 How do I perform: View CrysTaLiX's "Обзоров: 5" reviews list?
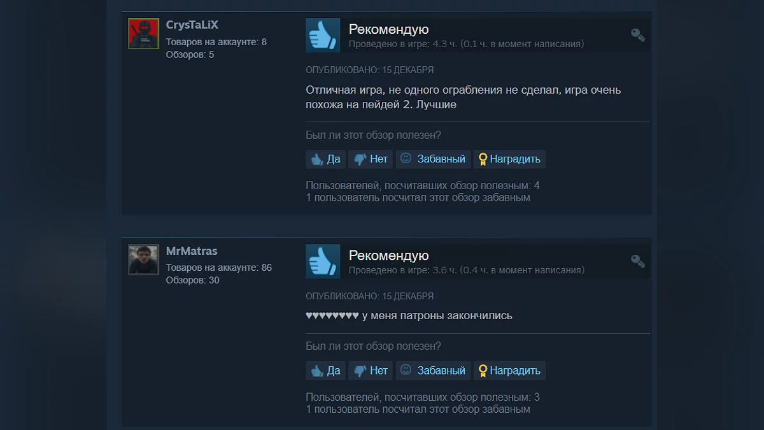[190, 55]
